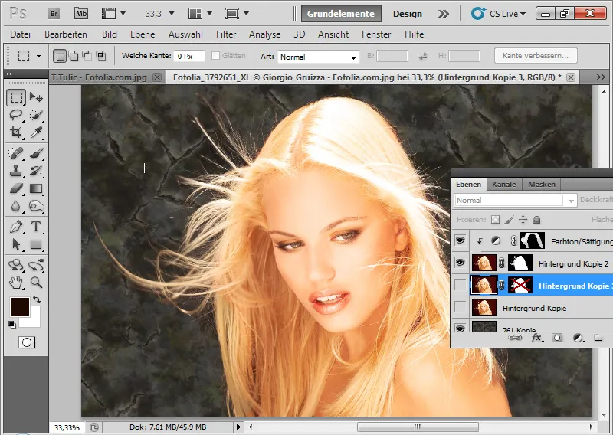613x435 pixels.
Task: Open the Datei menu
Action: [x=21, y=34]
